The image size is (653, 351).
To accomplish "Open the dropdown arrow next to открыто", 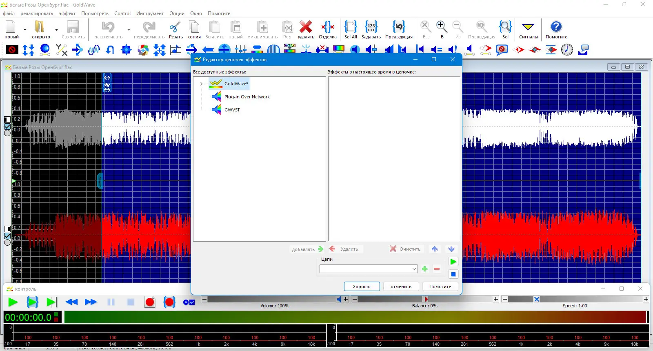I will [x=56, y=29].
